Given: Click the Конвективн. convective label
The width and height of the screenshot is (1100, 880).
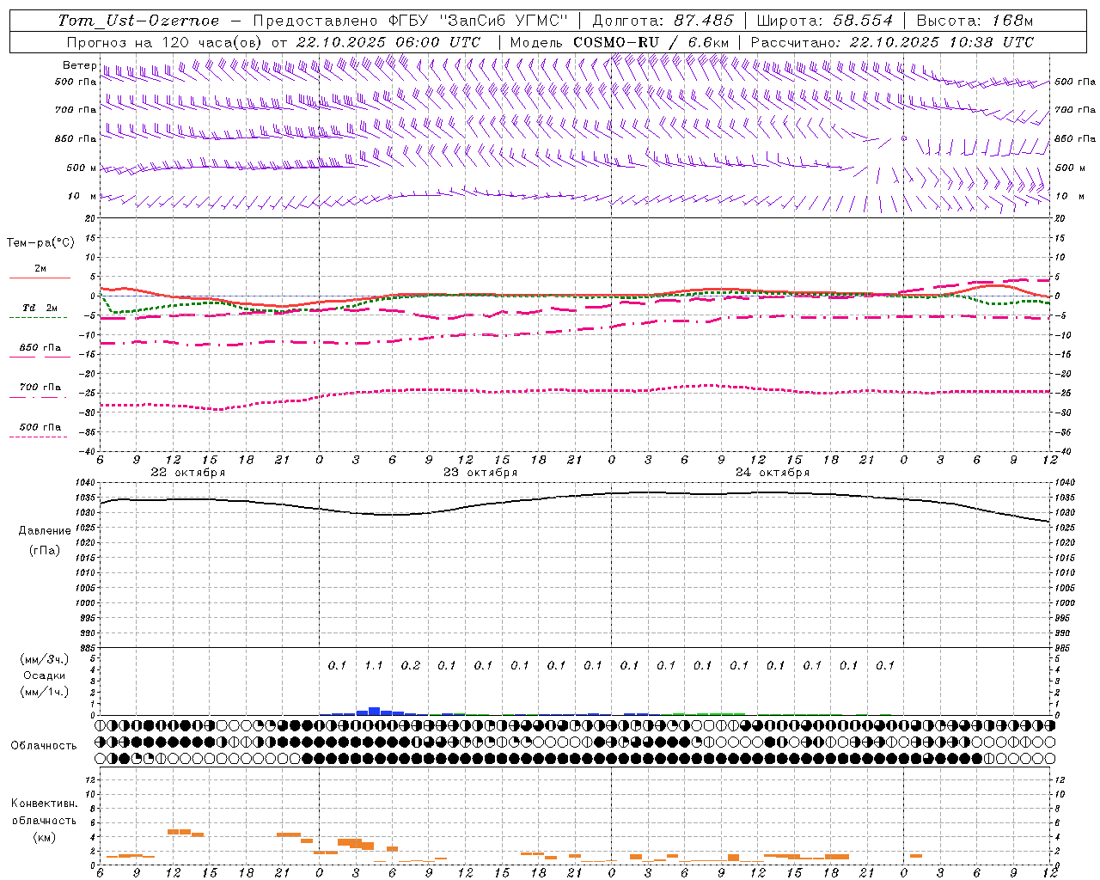Looking at the screenshot, I should (x=44, y=804).
